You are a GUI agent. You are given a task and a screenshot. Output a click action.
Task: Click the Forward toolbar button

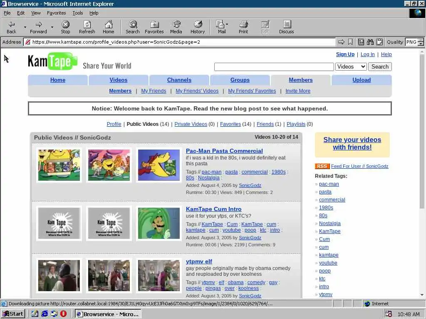coord(38,27)
